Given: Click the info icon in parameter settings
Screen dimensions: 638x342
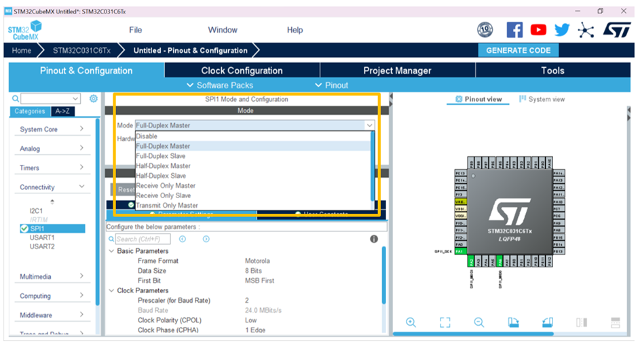Looking at the screenshot, I should click(x=374, y=239).
